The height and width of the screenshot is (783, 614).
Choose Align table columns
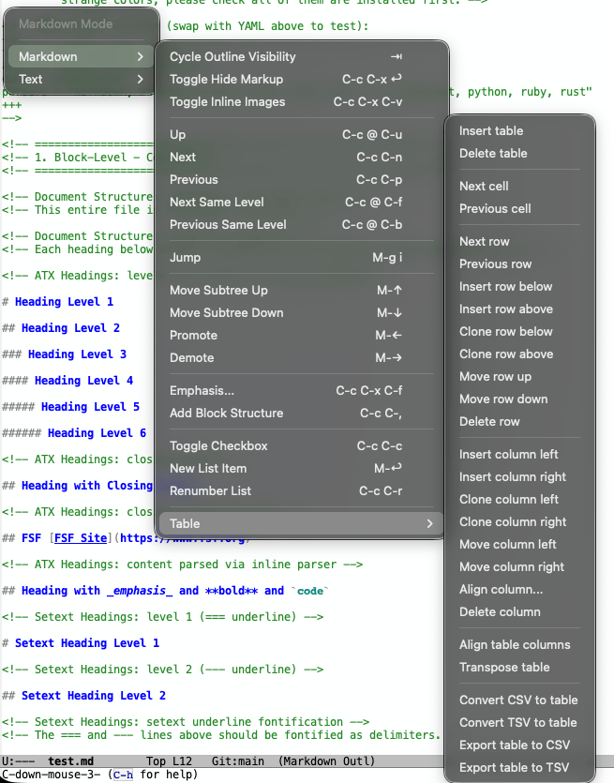point(519,644)
